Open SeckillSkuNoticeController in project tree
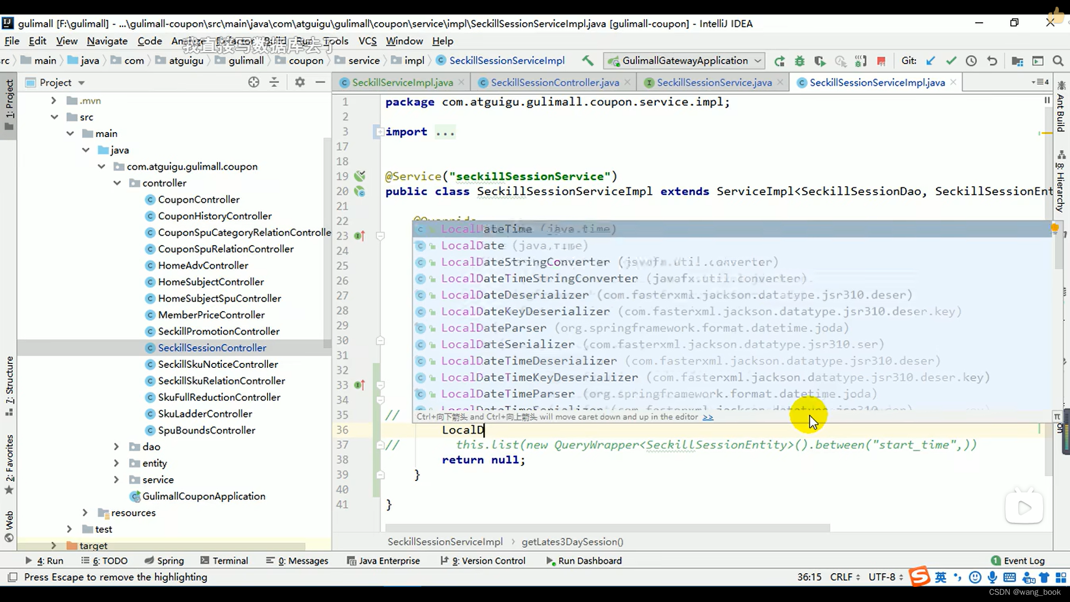This screenshot has width=1070, height=602. (218, 365)
